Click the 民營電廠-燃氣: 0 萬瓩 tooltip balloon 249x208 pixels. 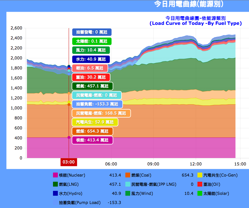pyautogui.click(x=97, y=95)
